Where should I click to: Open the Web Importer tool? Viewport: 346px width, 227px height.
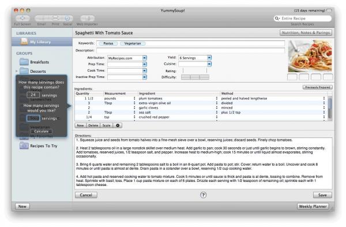[x=88, y=18]
